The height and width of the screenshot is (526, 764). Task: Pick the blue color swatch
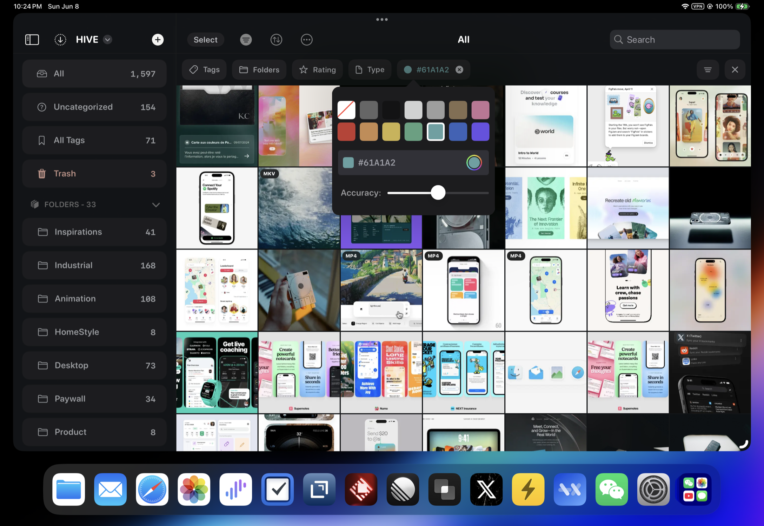click(458, 132)
